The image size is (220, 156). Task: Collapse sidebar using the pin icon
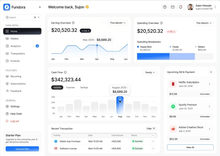(x=40, y=7)
